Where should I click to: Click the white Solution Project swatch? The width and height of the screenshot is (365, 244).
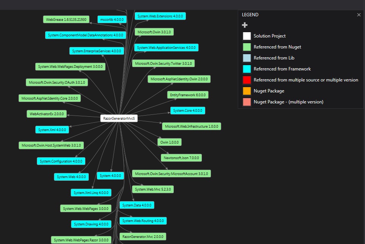tap(247, 36)
